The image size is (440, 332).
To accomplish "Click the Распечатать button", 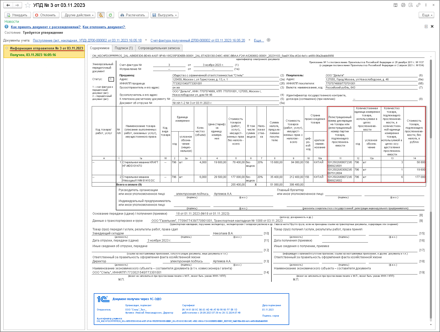I will click(133, 15).
